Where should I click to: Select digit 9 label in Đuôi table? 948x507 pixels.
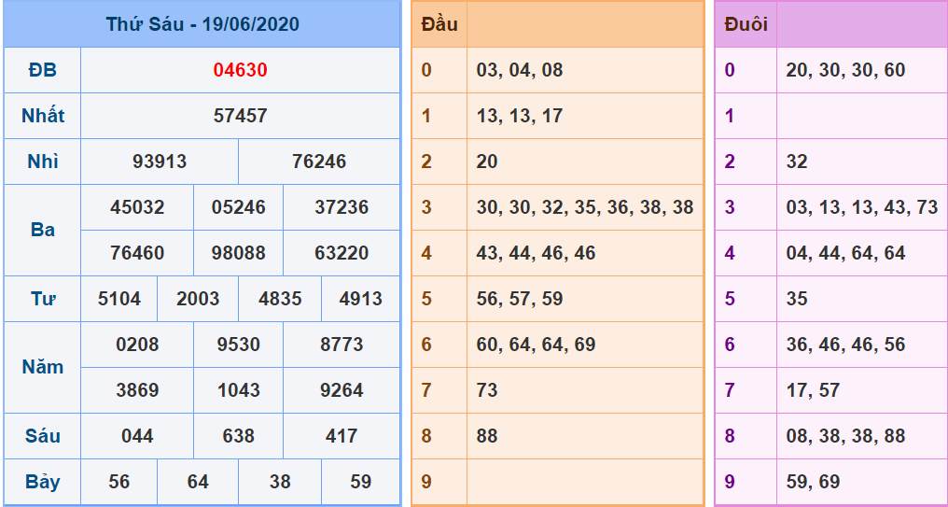coord(730,482)
